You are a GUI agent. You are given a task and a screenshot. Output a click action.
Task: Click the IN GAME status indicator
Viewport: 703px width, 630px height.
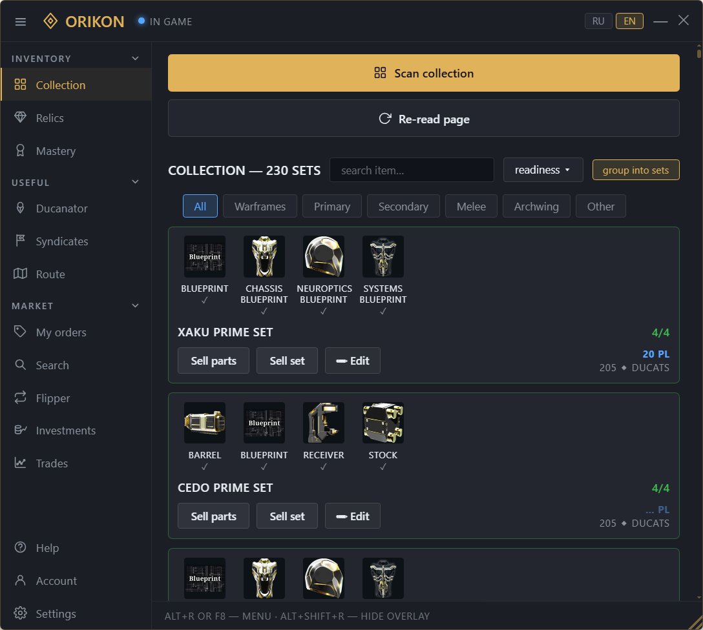165,21
